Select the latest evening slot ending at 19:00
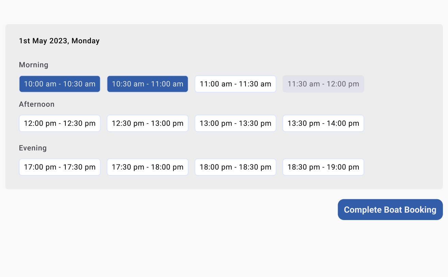 (x=323, y=167)
